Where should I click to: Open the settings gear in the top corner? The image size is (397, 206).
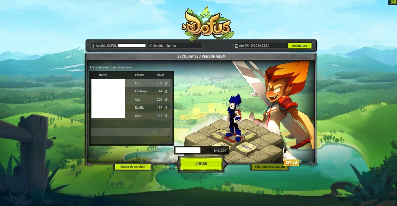coord(393,2)
